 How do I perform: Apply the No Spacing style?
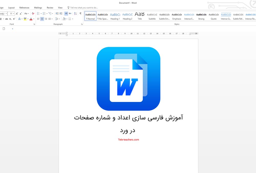tap(103, 16)
